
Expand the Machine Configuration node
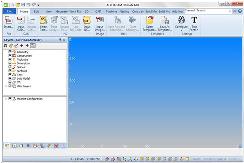click(6, 99)
